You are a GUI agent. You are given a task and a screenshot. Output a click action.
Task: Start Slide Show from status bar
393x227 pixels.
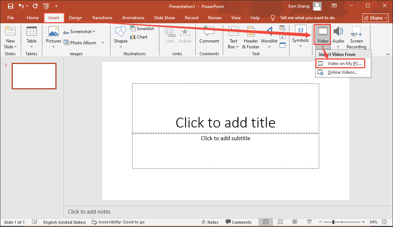click(x=309, y=222)
